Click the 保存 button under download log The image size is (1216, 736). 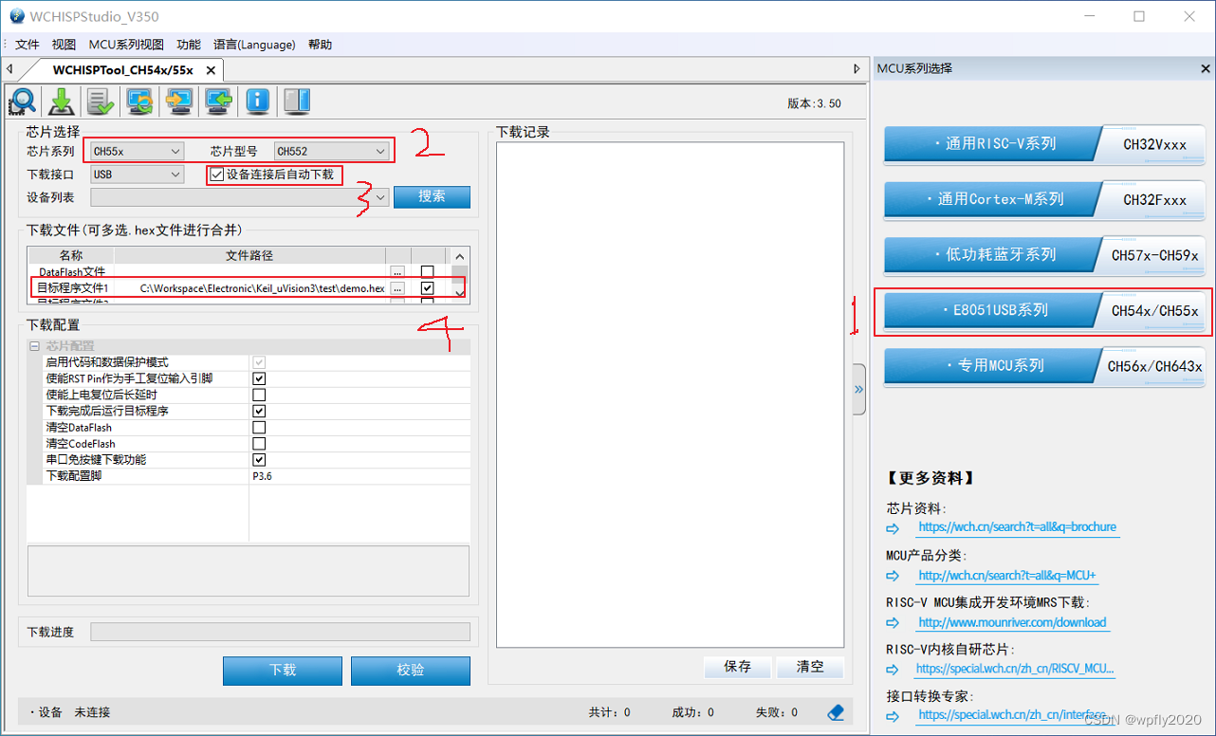(x=737, y=667)
